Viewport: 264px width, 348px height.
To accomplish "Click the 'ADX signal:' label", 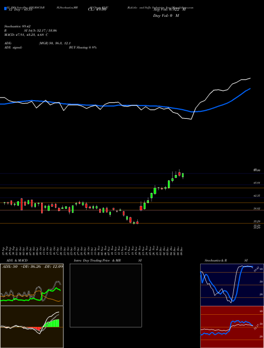I will click(x=13, y=47).
